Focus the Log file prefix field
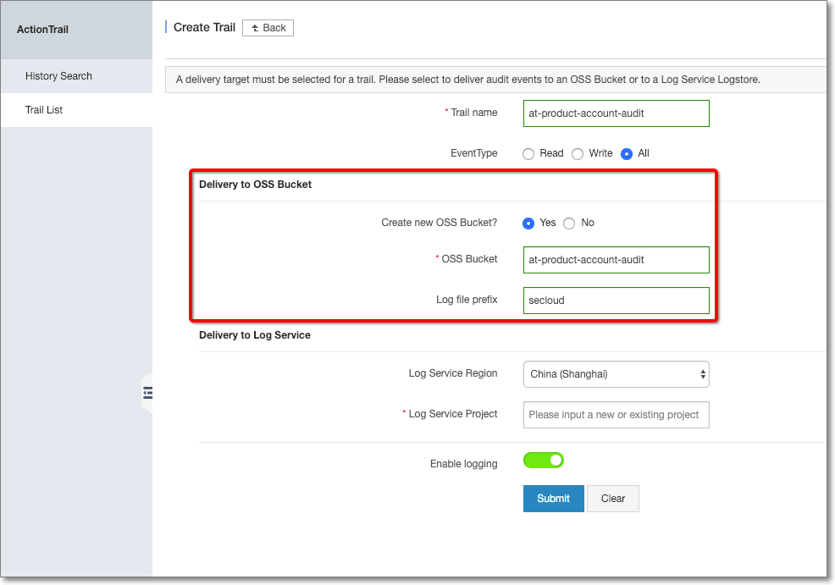 (617, 301)
